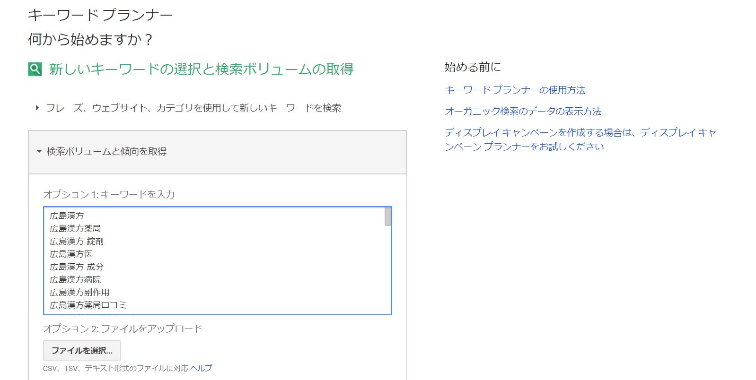The height and width of the screenshot is (380, 756).
Task: Click the green magnifier search icon
Action: pyautogui.click(x=35, y=69)
